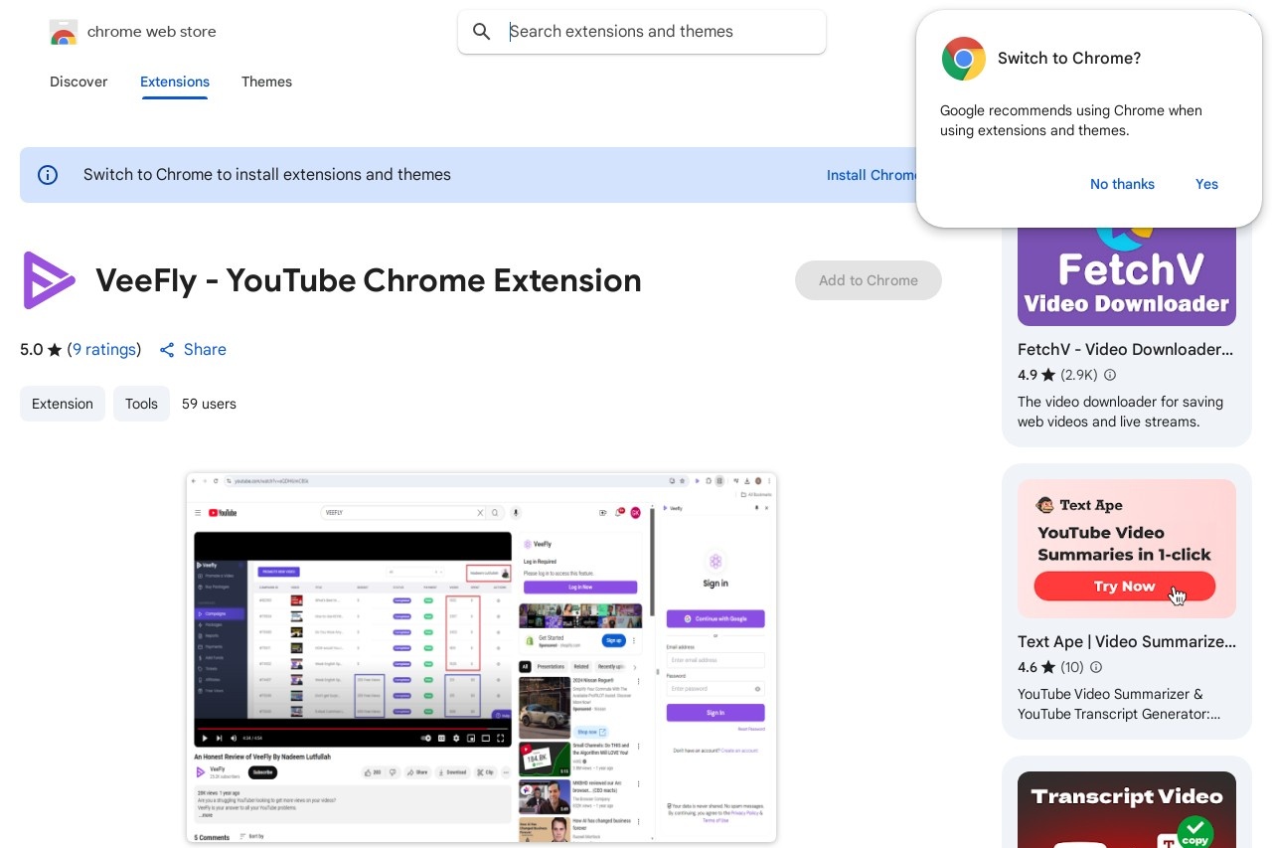Viewport: 1272px width, 848px height.
Task: Click the Share link text
Action: [x=205, y=349]
